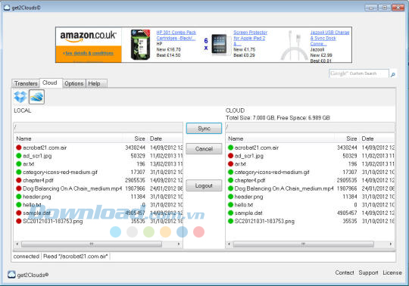Open Screen Protector for Apple iPad 2 link
This screenshot has width=409, height=286.
tap(250, 38)
